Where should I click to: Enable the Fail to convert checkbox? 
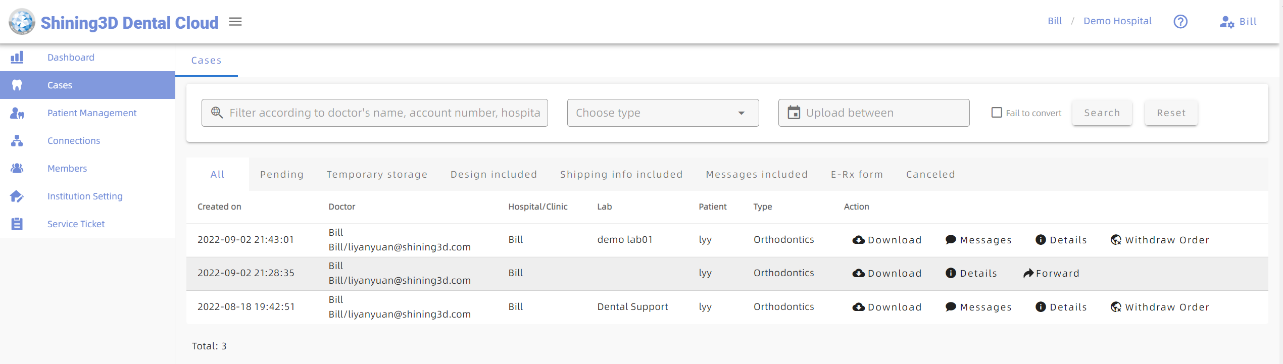(x=997, y=113)
